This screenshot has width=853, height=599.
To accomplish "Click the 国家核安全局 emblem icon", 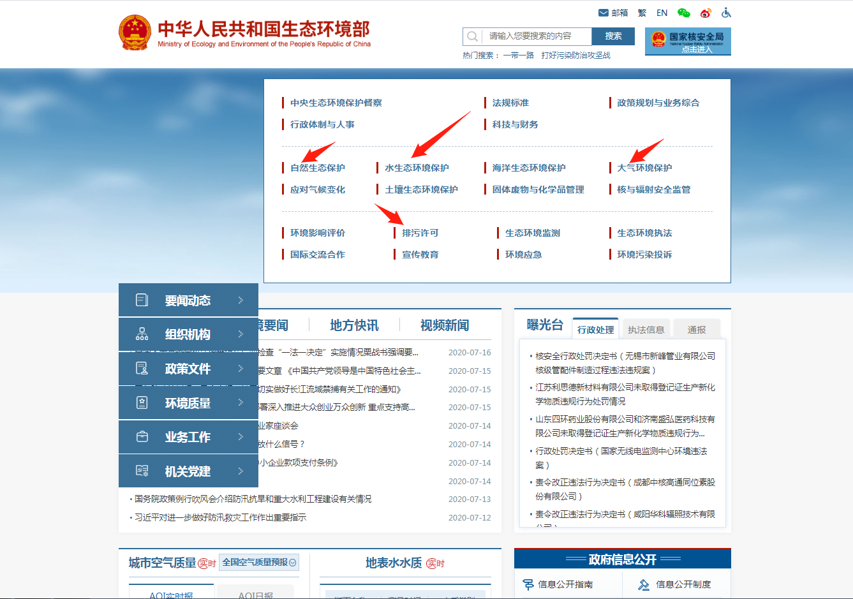I will 658,39.
